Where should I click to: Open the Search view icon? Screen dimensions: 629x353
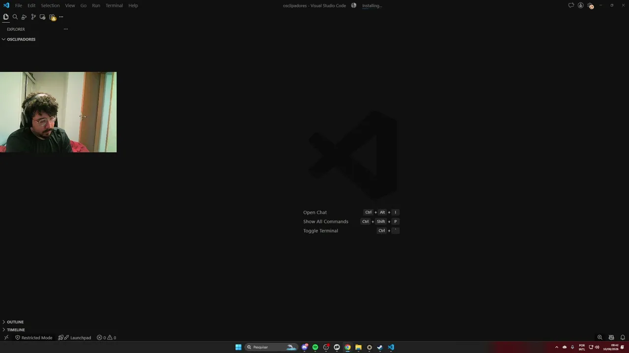click(x=15, y=17)
